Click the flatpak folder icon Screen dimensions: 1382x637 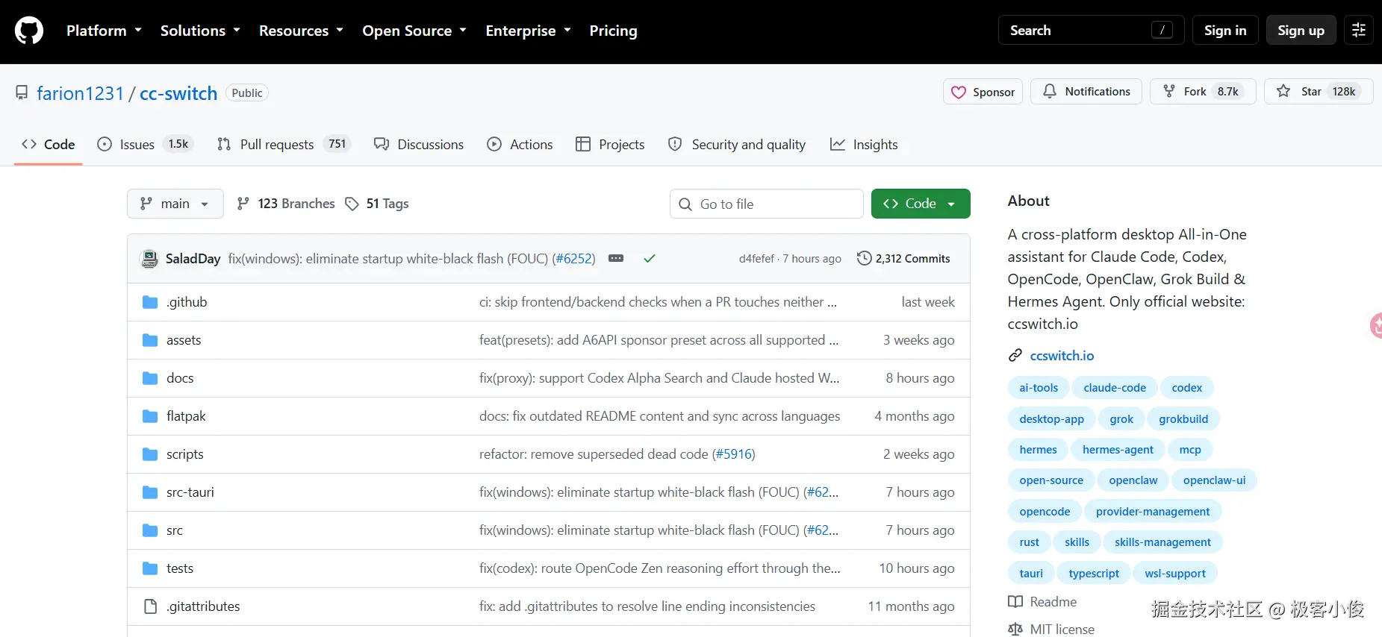[x=150, y=416]
